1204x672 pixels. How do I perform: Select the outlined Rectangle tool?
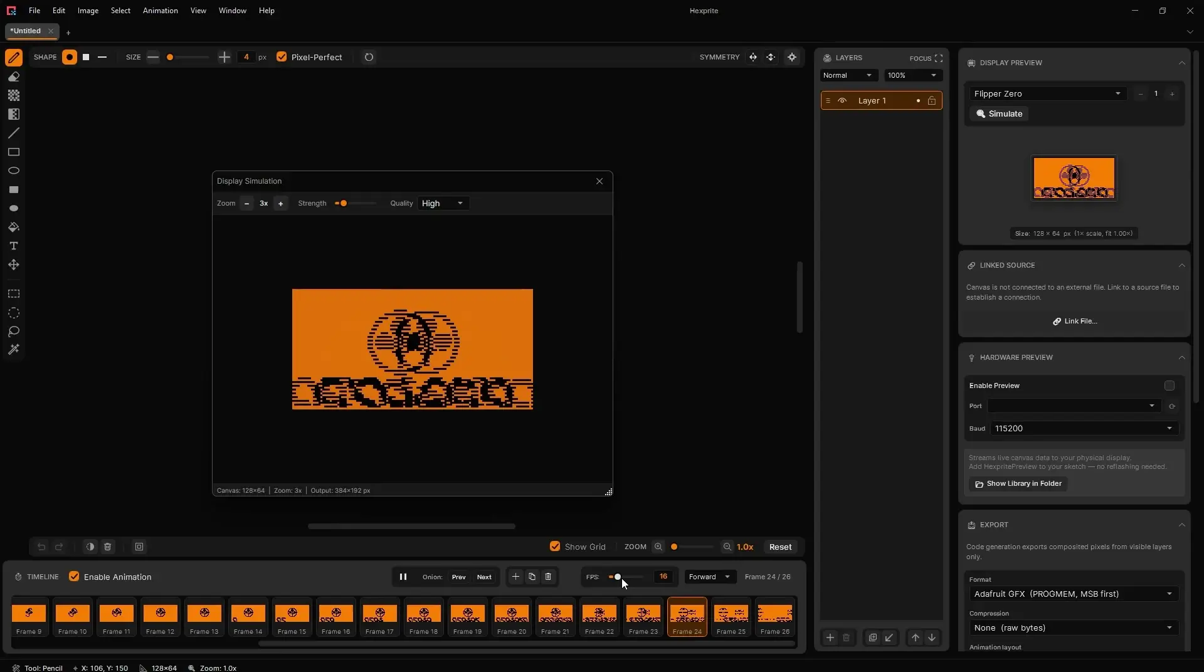pos(14,152)
